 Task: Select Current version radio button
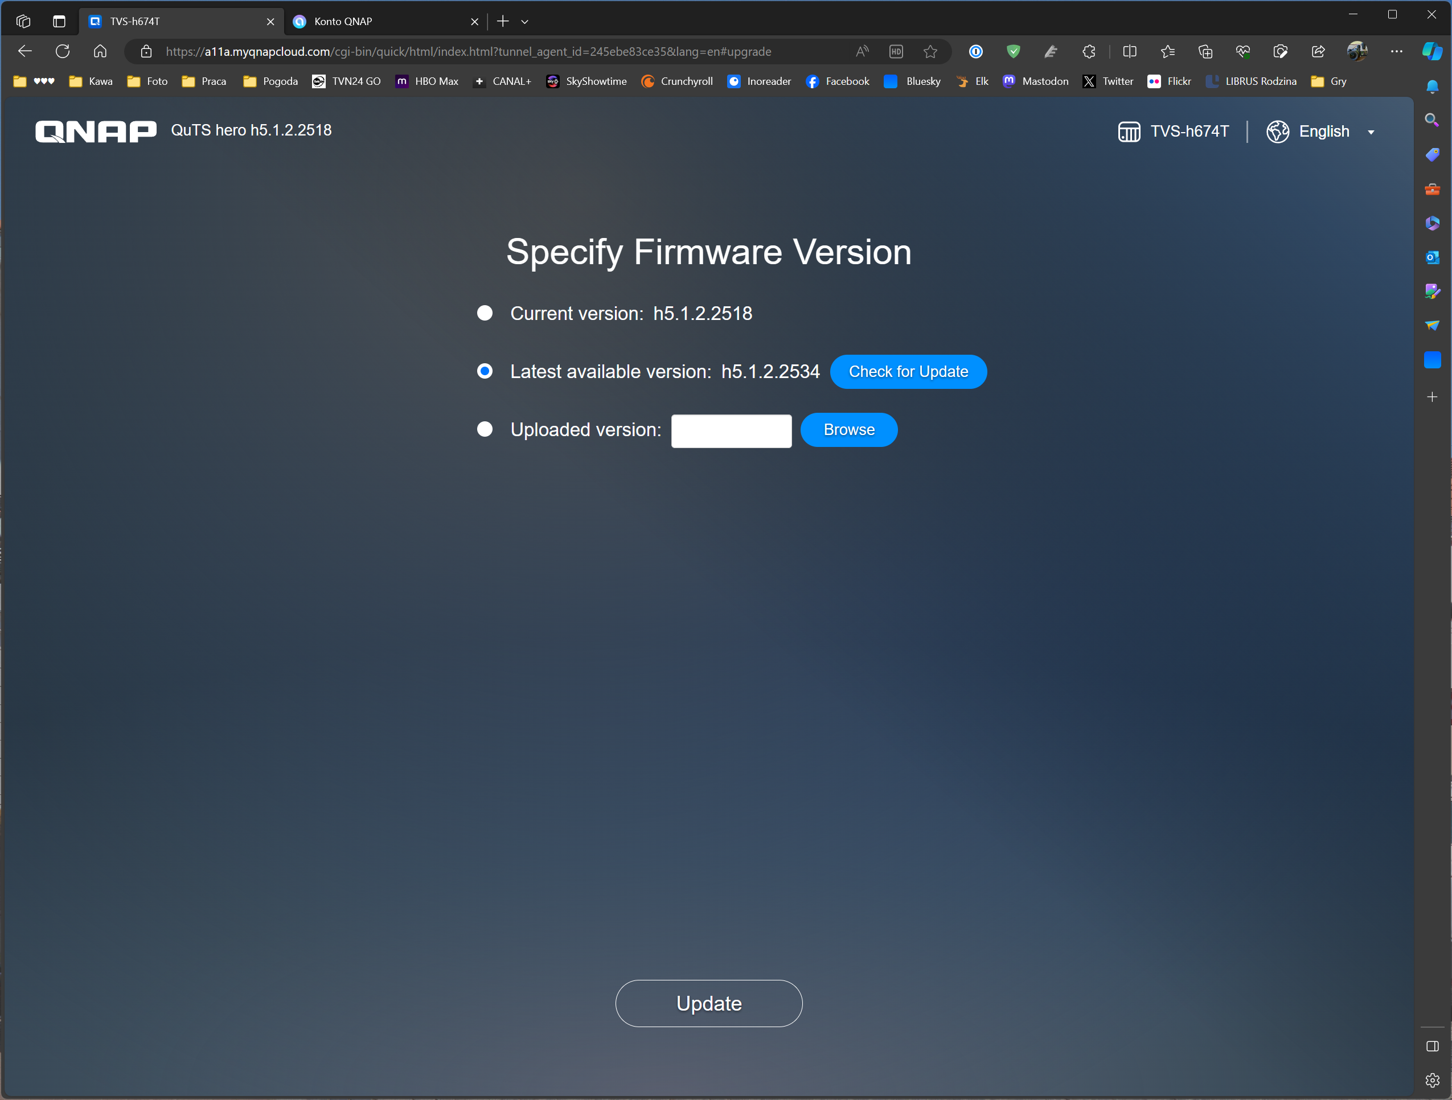[485, 313]
